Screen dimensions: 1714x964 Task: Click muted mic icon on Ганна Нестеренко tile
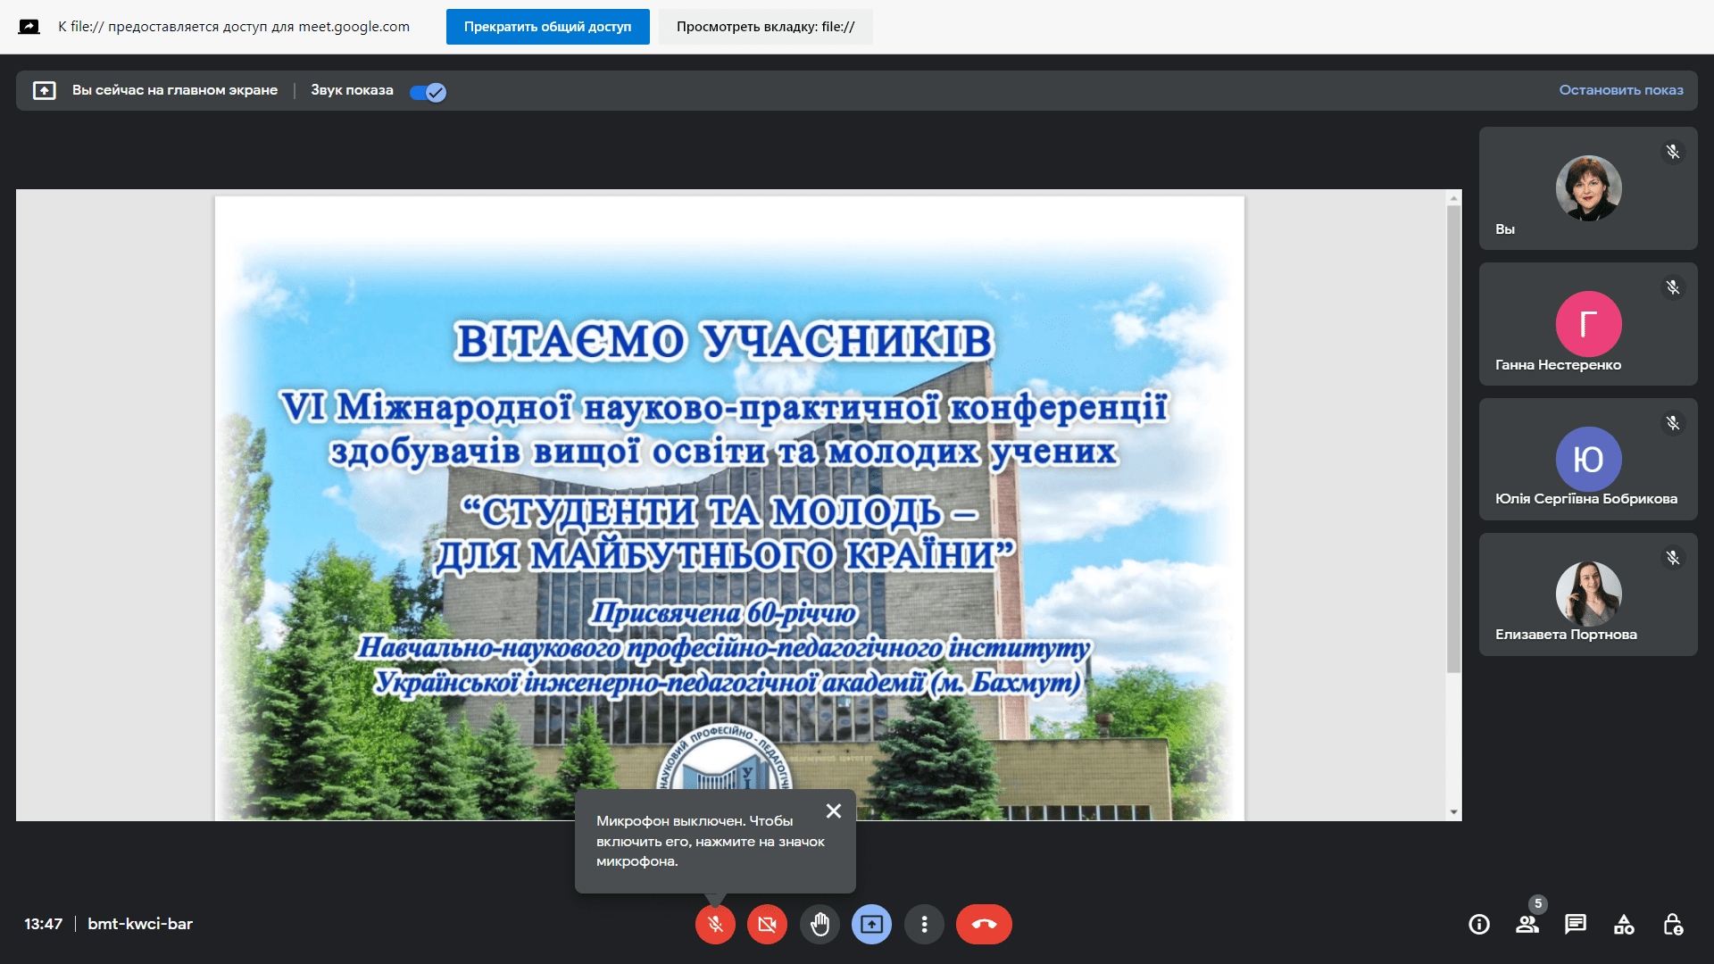(x=1673, y=287)
